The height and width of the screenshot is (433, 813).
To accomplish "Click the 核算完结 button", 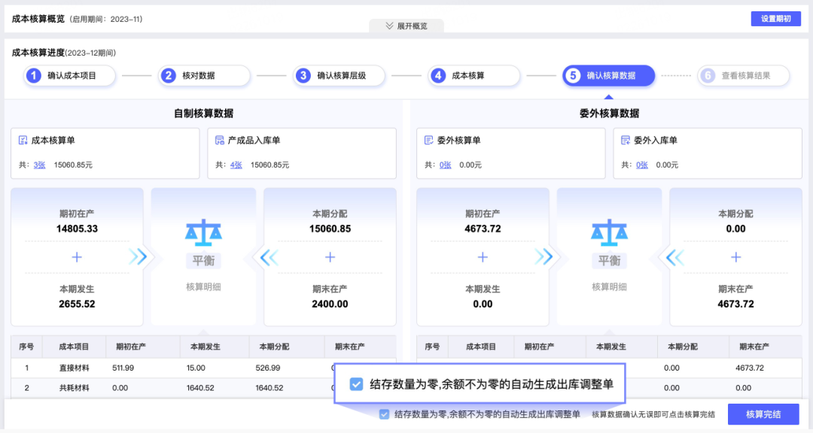I will [x=763, y=414].
